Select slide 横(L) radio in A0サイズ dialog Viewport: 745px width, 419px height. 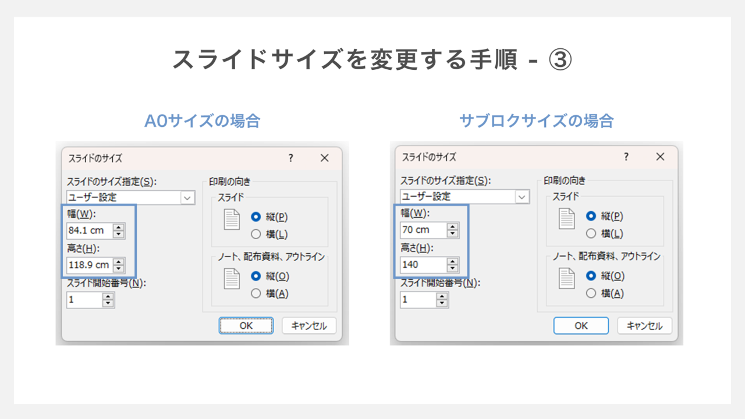click(256, 235)
